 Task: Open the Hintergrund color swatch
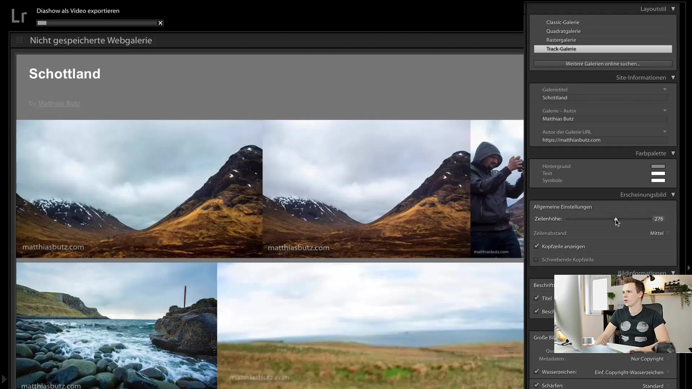tap(658, 166)
